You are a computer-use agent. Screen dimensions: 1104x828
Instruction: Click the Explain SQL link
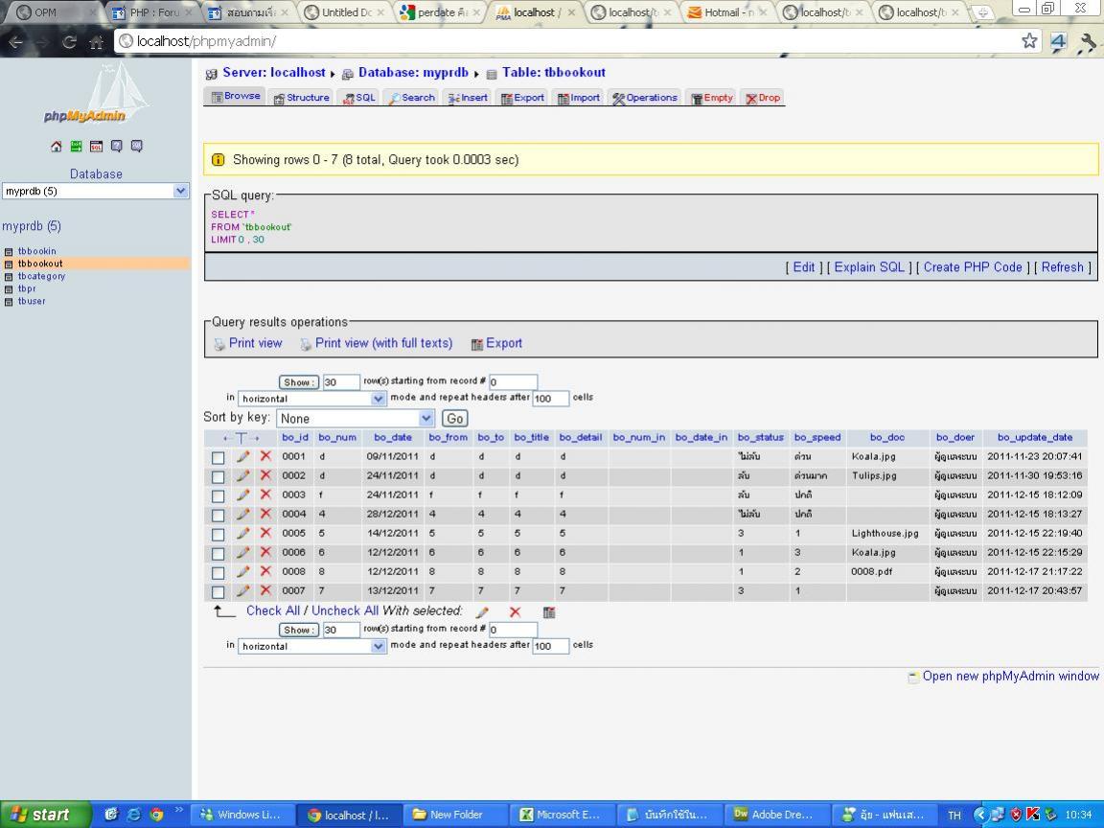click(868, 267)
